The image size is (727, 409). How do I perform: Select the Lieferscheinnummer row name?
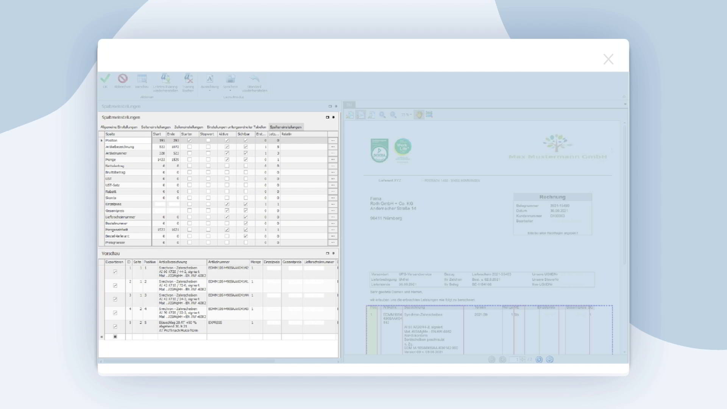[x=128, y=217]
